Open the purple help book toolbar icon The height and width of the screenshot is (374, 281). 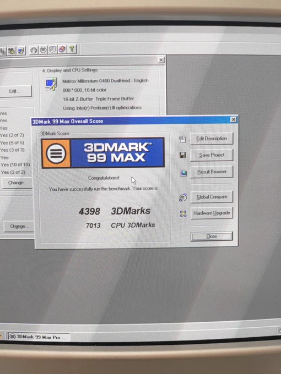point(62,50)
